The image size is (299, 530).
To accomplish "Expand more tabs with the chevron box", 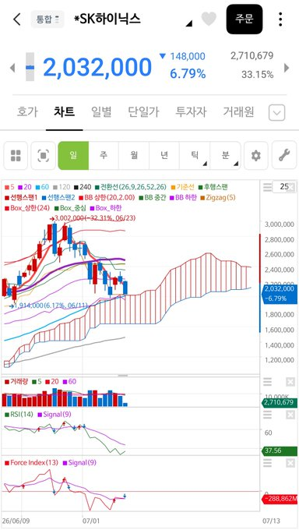I will 276,112.
